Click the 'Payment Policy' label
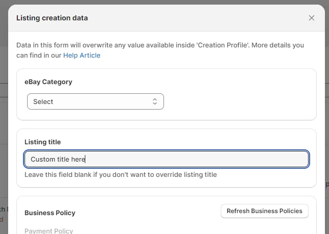This screenshot has width=329, height=234. pos(49,231)
